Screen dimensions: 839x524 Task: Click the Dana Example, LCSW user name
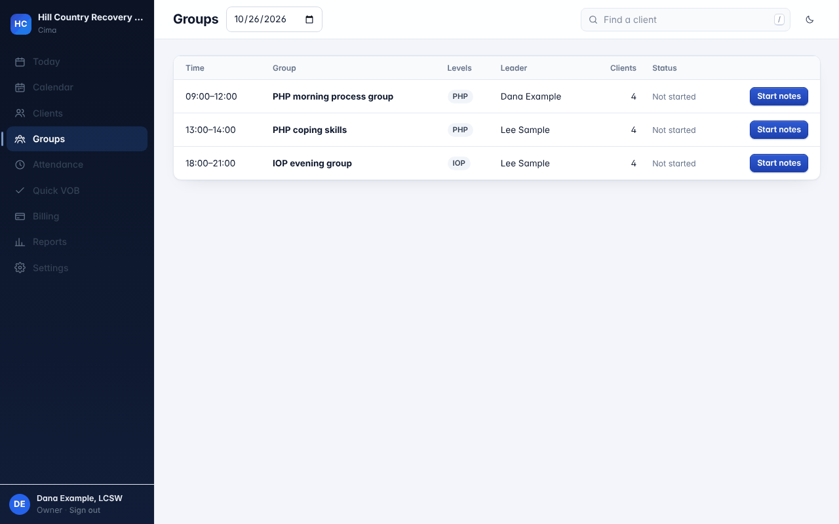point(79,498)
